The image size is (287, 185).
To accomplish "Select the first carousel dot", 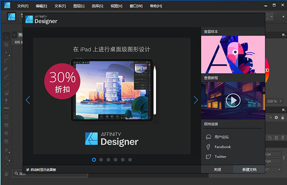I will (94, 160).
